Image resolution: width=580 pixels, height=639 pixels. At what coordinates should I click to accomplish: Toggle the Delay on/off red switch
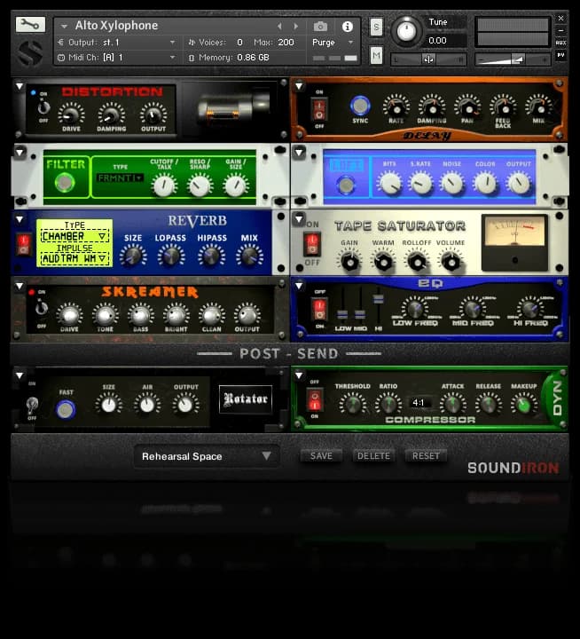pos(318,111)
